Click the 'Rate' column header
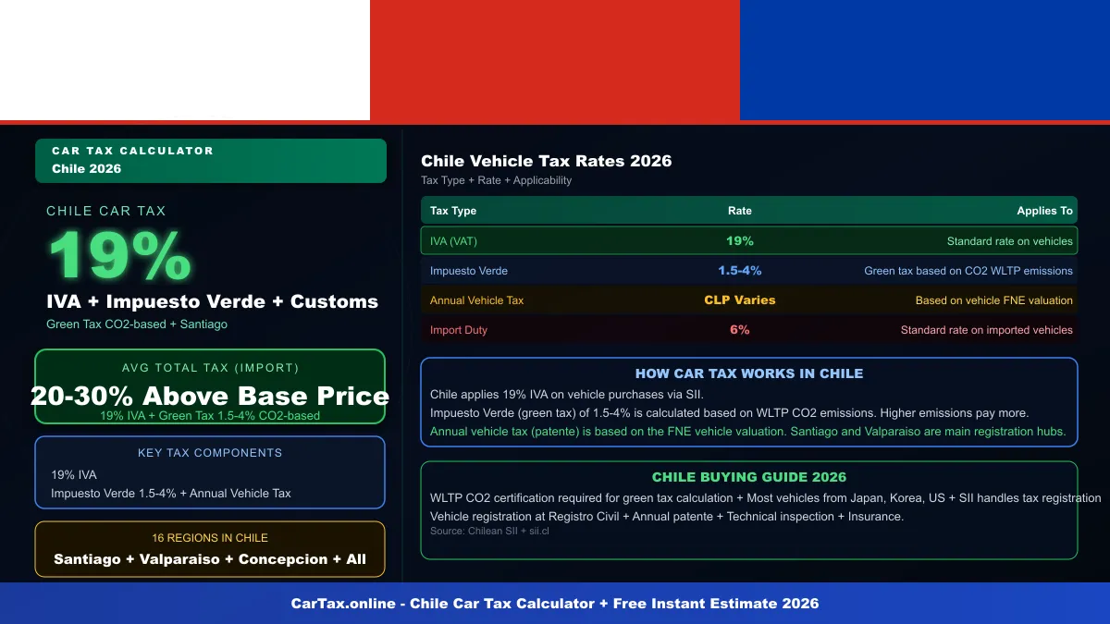The height and width of the screenshot is (624, 1110). 740,211
